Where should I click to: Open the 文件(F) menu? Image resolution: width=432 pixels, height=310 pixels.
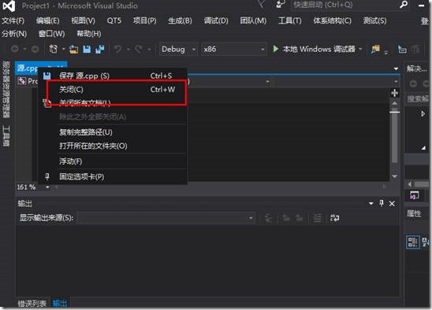[x=13, y=21]
